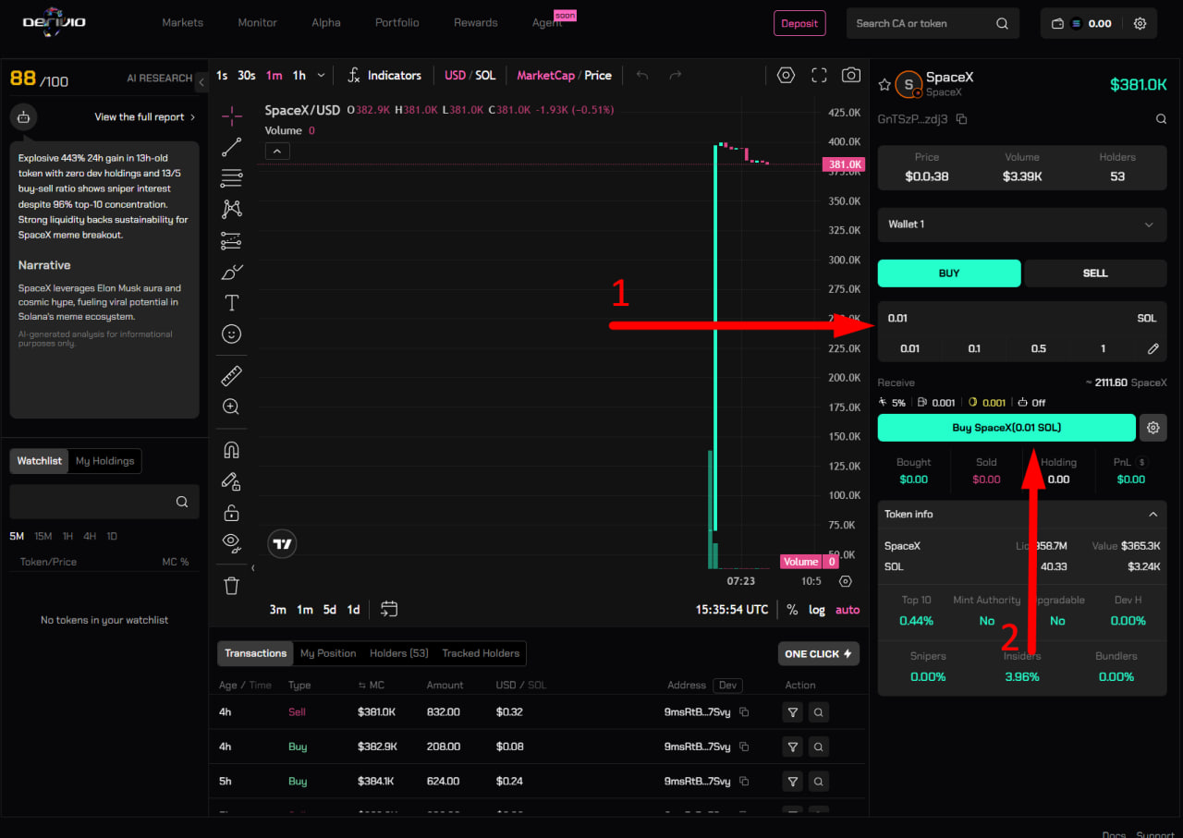The height and width of the screenshot is (838, 1183).
Task: Open the date range calendar picker
Action: [389, 609]
